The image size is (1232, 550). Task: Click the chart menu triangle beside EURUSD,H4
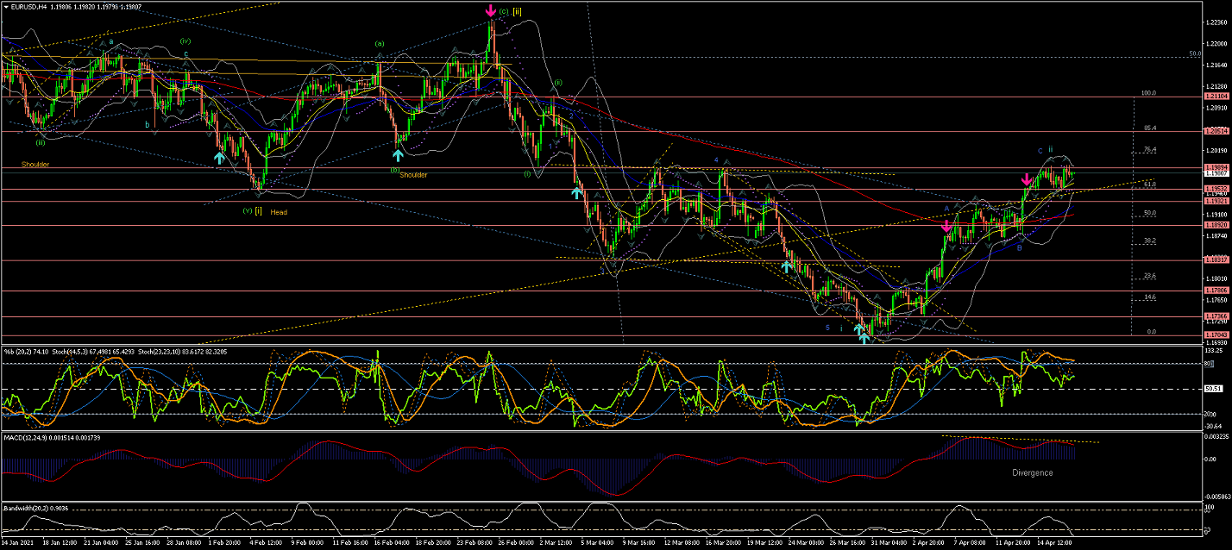6,7
